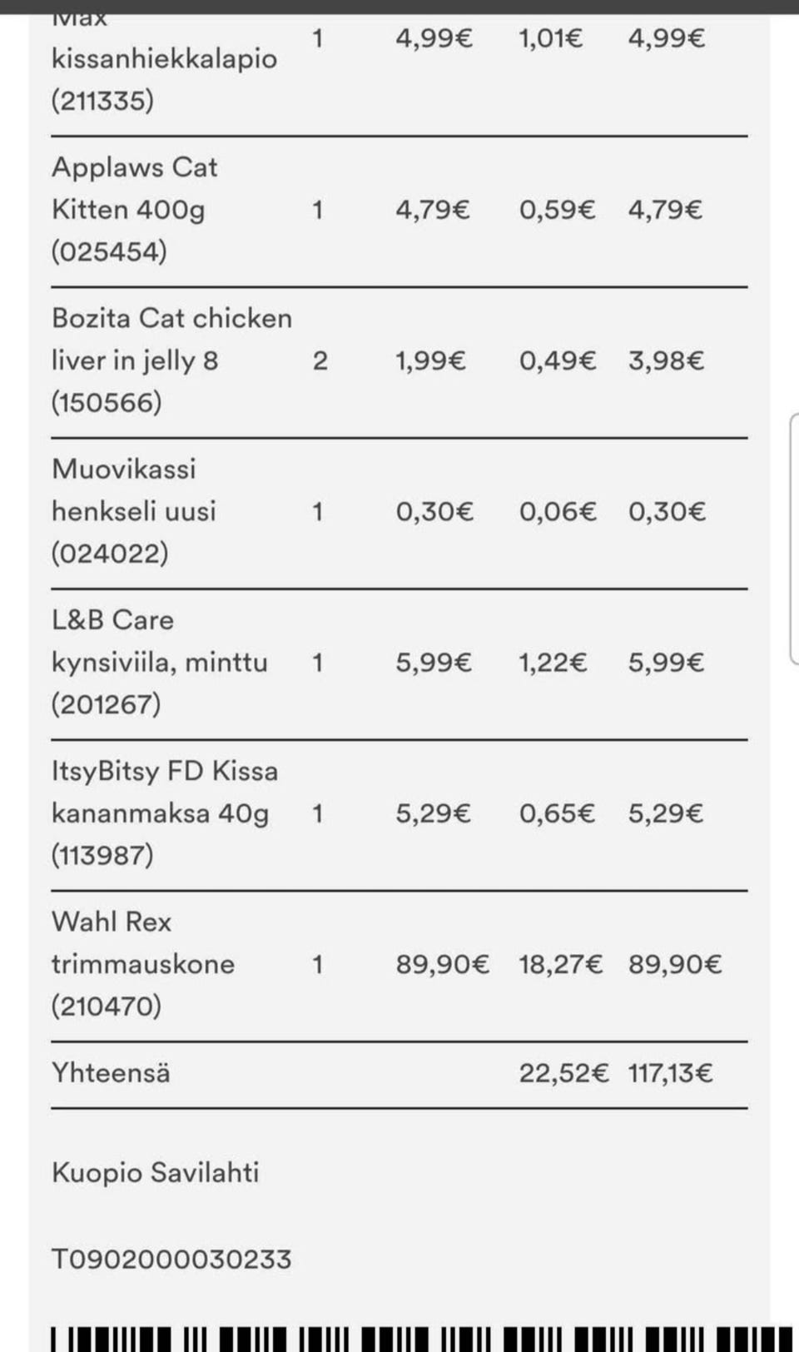Click the scrollbar handle on the right edge
This screenshot has width=799, height=1352.
[x=793, y=538]
